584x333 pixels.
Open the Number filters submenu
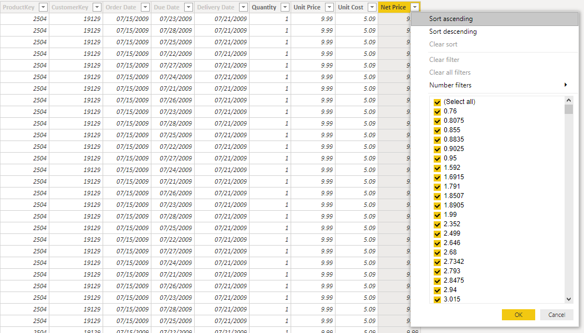click(x=495, y=85)
